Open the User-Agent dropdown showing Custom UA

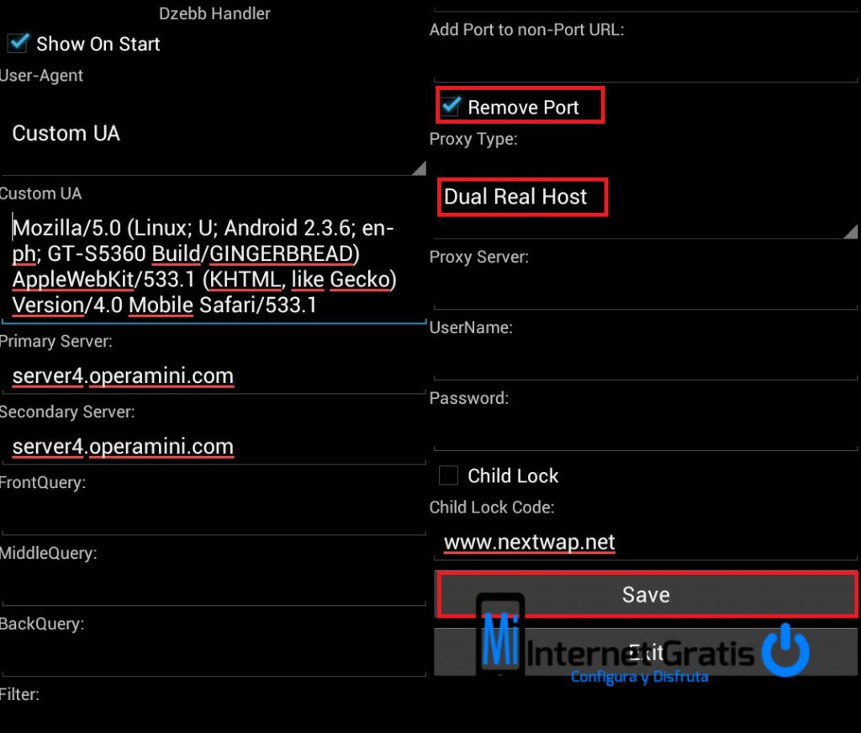(x=210, y=133)
